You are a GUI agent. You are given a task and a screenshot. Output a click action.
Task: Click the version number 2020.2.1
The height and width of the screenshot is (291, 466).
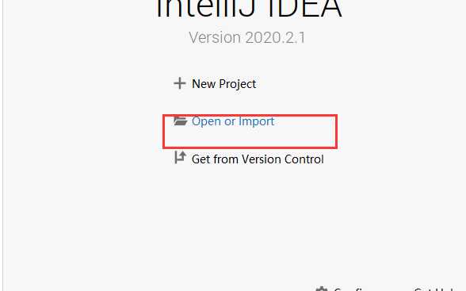[x=275, y=38]
